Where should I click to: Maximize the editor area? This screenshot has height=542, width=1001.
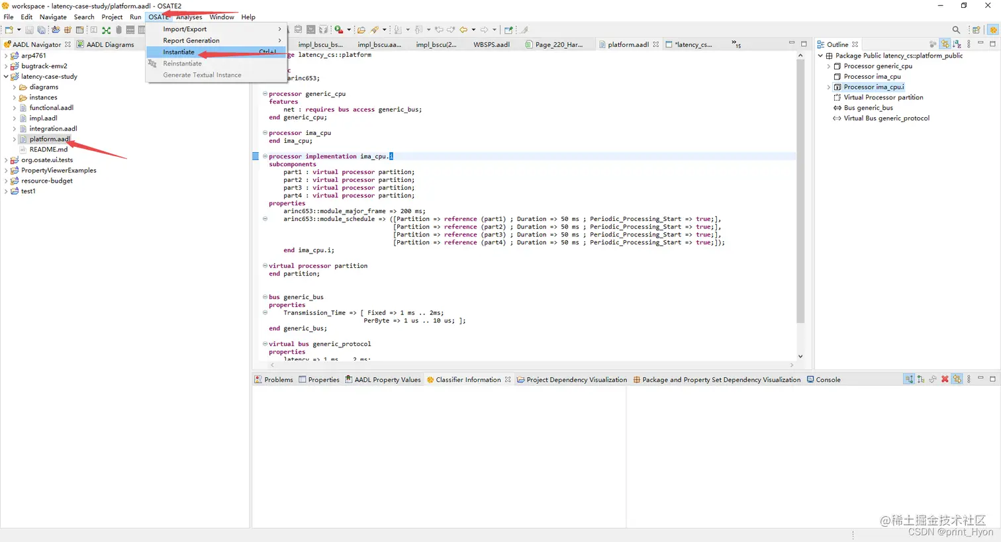pos(804,44)
